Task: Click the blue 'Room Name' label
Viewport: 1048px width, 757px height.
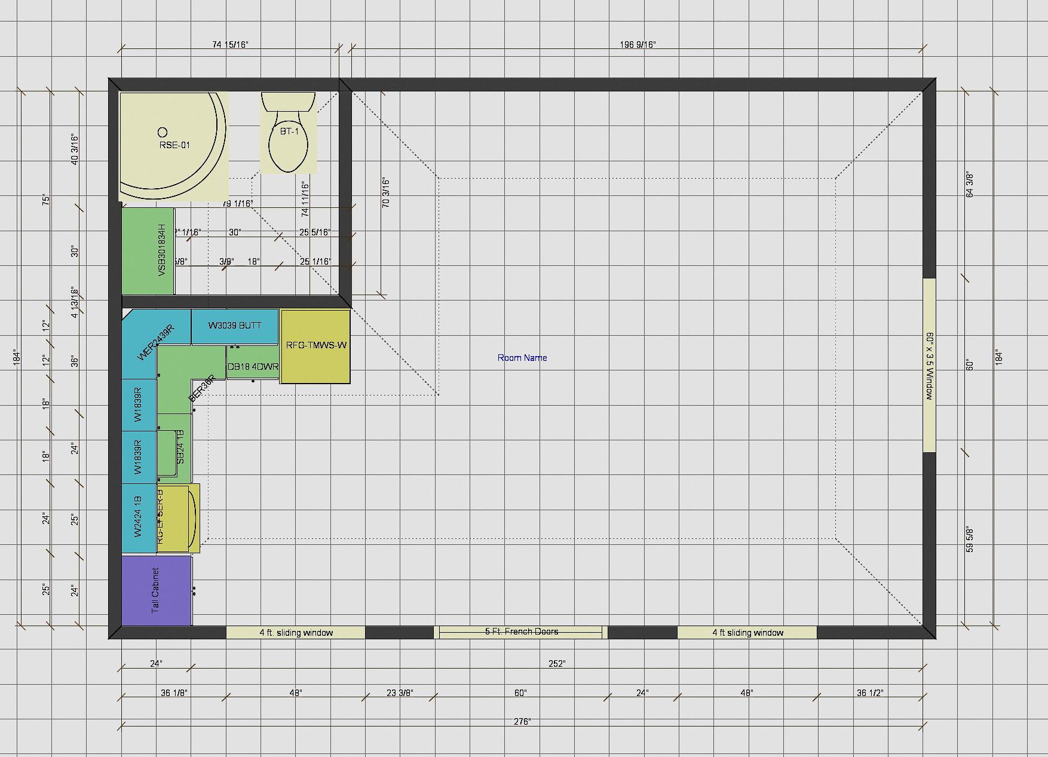Action: click(x=522, y=358)
